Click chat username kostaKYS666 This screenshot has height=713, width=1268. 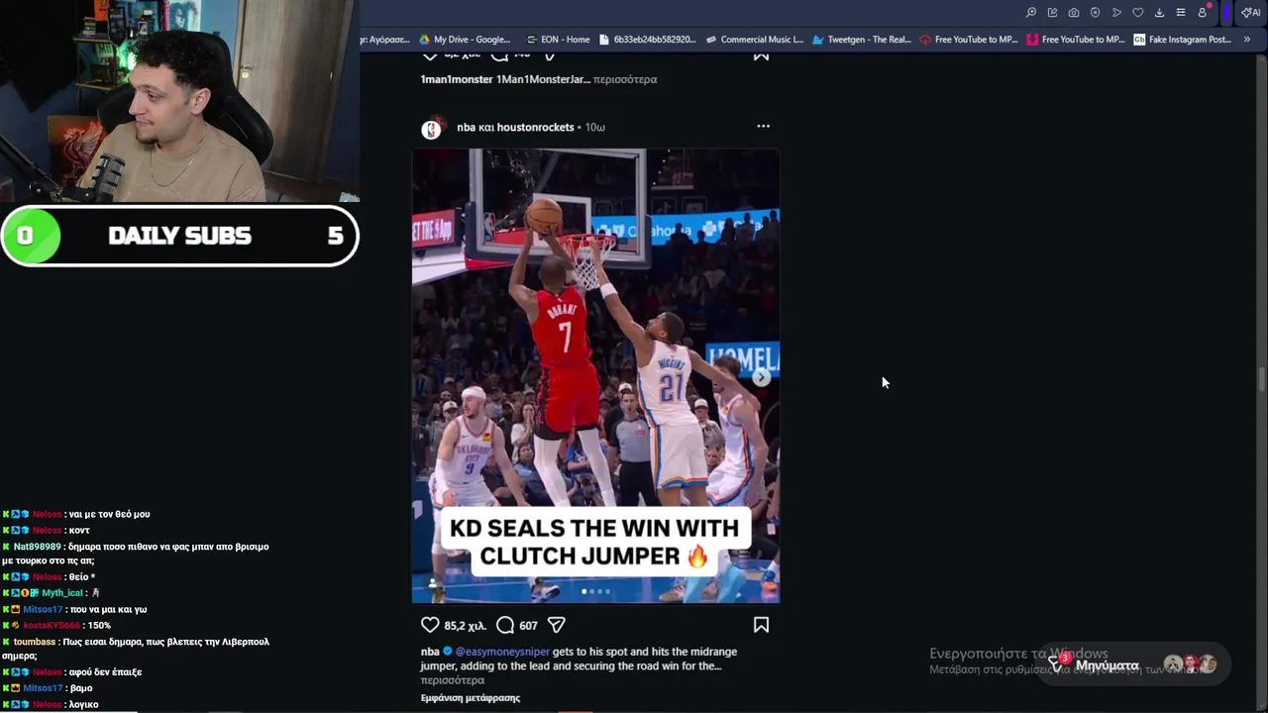[52, 626]
